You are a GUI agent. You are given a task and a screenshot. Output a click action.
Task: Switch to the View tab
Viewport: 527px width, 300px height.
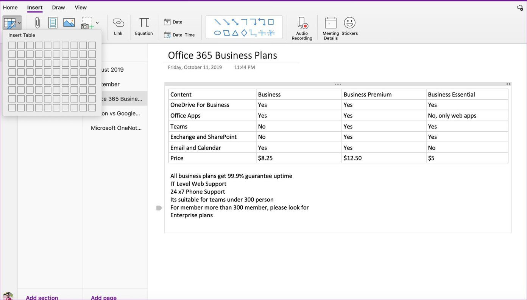pyautogui.click(x=81, y=8)
